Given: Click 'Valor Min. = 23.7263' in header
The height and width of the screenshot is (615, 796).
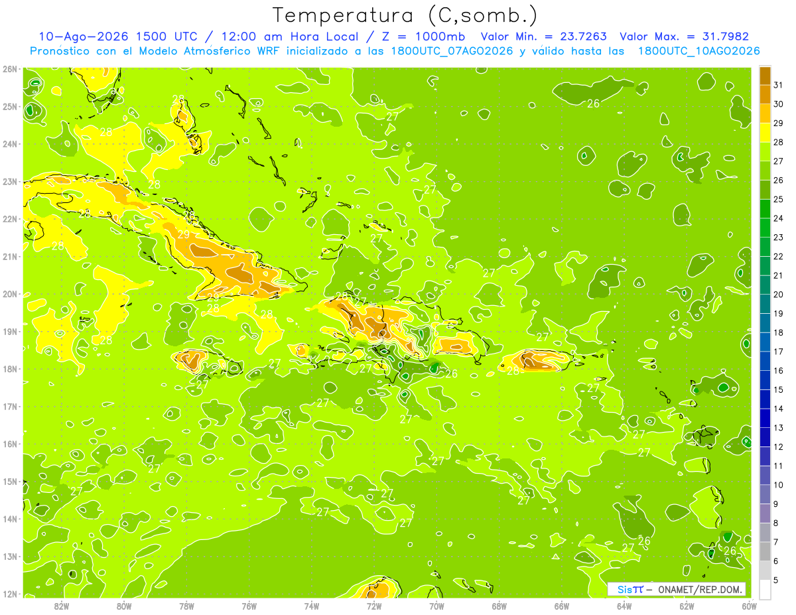Looking at the screenshot, I should coord(543,36).
